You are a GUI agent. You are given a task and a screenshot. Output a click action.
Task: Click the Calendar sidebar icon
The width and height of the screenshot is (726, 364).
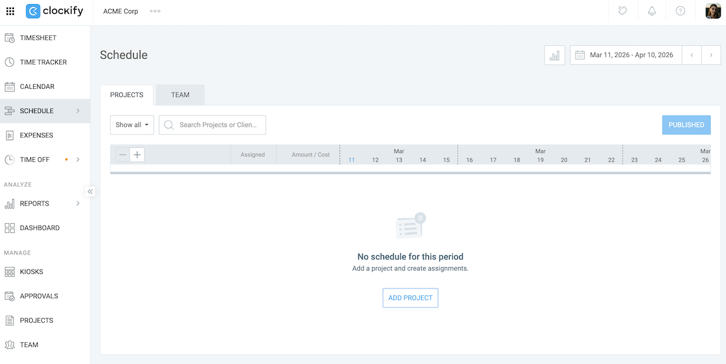click(10, 86)
